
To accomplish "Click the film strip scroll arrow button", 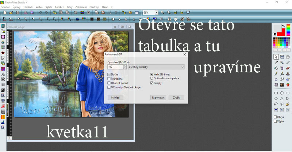I will tap(10, 138).
